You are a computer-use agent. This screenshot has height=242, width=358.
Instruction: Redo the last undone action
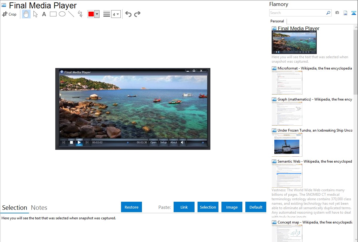(x=137, y=14)
